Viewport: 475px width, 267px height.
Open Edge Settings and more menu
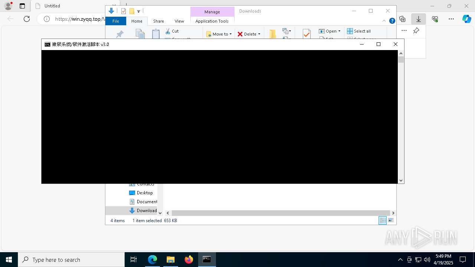click(x=451, y=19)
